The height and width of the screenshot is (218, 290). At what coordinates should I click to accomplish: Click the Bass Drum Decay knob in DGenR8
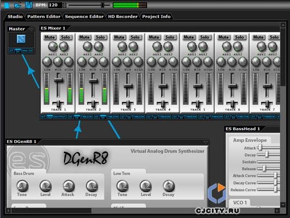[92, 186]
